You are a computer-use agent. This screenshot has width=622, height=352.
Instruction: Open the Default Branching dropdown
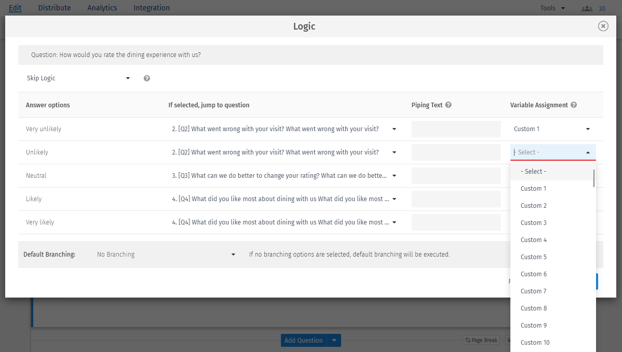click(x=166, y=254)
